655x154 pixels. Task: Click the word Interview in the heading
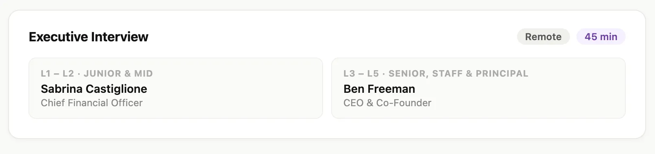(x=120, y=37)
